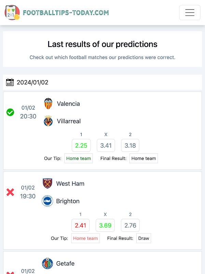Click the West Ham club crest
The width and height of the screenshot is (205, 274).
(47, 184)
